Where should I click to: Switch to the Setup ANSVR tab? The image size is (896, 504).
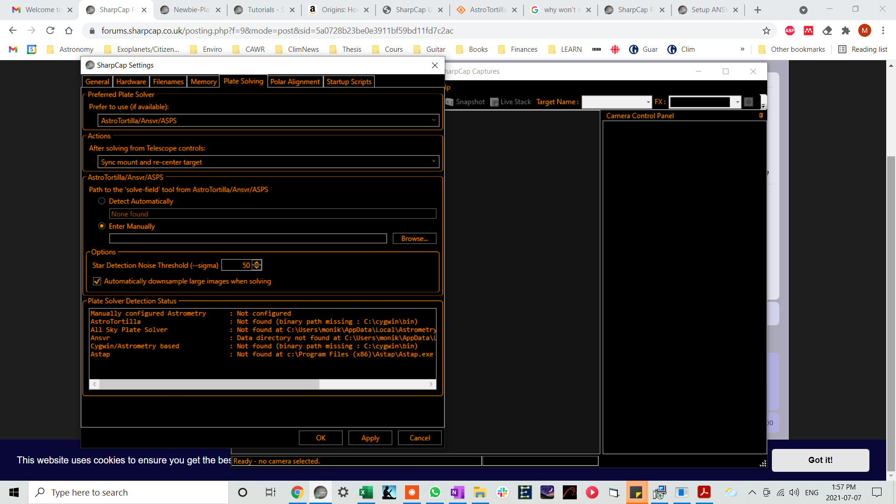pos(708,10)
